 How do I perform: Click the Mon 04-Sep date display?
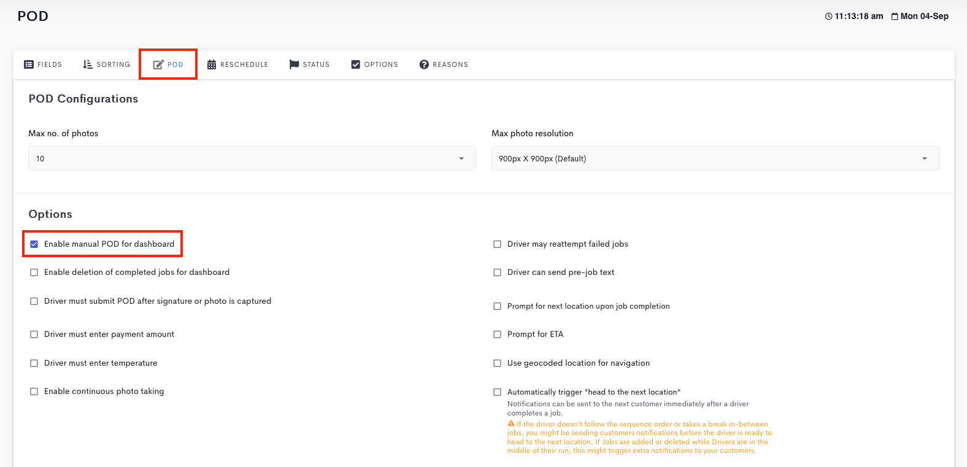[x=925, y=17]
